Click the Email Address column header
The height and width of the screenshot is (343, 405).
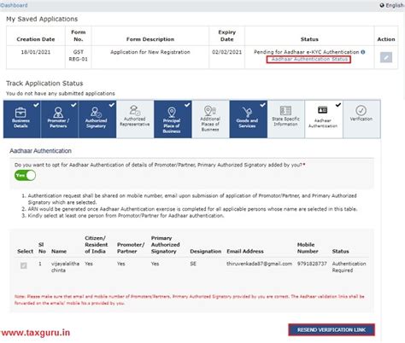245,251
